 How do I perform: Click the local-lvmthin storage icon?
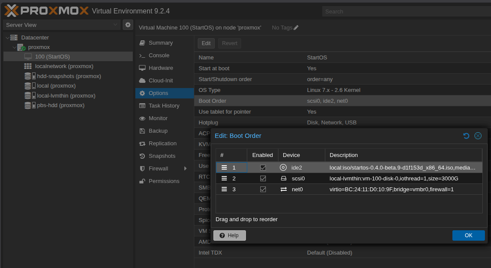tap(30, 95)
